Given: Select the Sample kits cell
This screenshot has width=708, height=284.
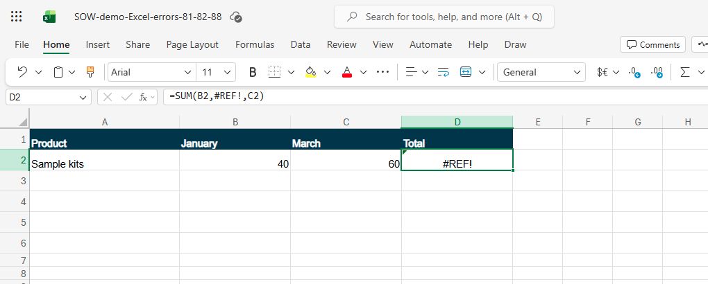Looking at the screenshot, I should pyautogui.click(x=104, y=160).
